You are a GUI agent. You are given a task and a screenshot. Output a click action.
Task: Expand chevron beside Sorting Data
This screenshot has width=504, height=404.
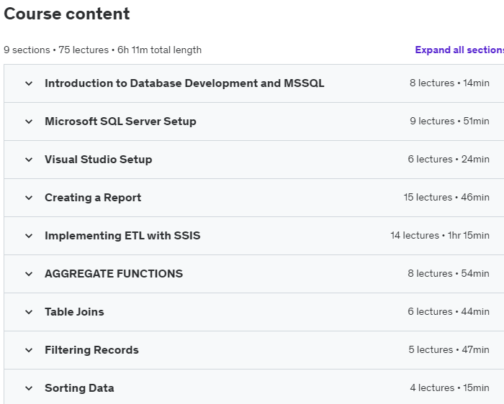(x=29, y=388)
